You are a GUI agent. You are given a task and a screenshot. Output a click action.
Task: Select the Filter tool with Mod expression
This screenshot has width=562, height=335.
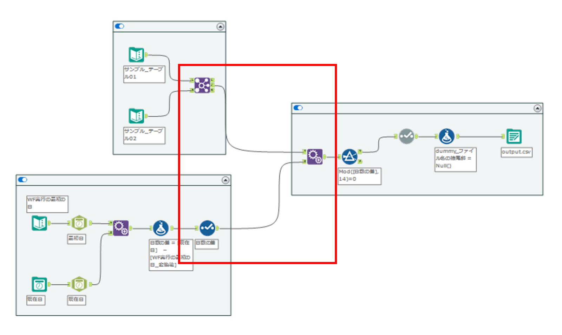(349, 157)
